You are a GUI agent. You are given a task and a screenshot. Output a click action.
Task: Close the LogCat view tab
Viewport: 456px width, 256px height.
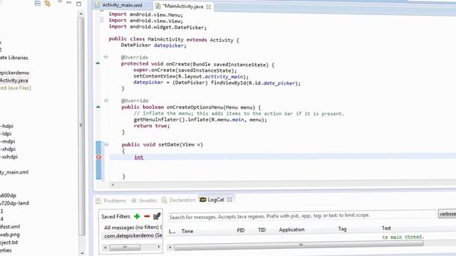pos(229,200)
